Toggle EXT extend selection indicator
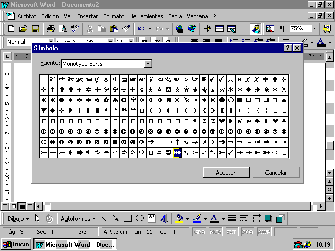This screenshot has height=251, width=335. [231, 232]
